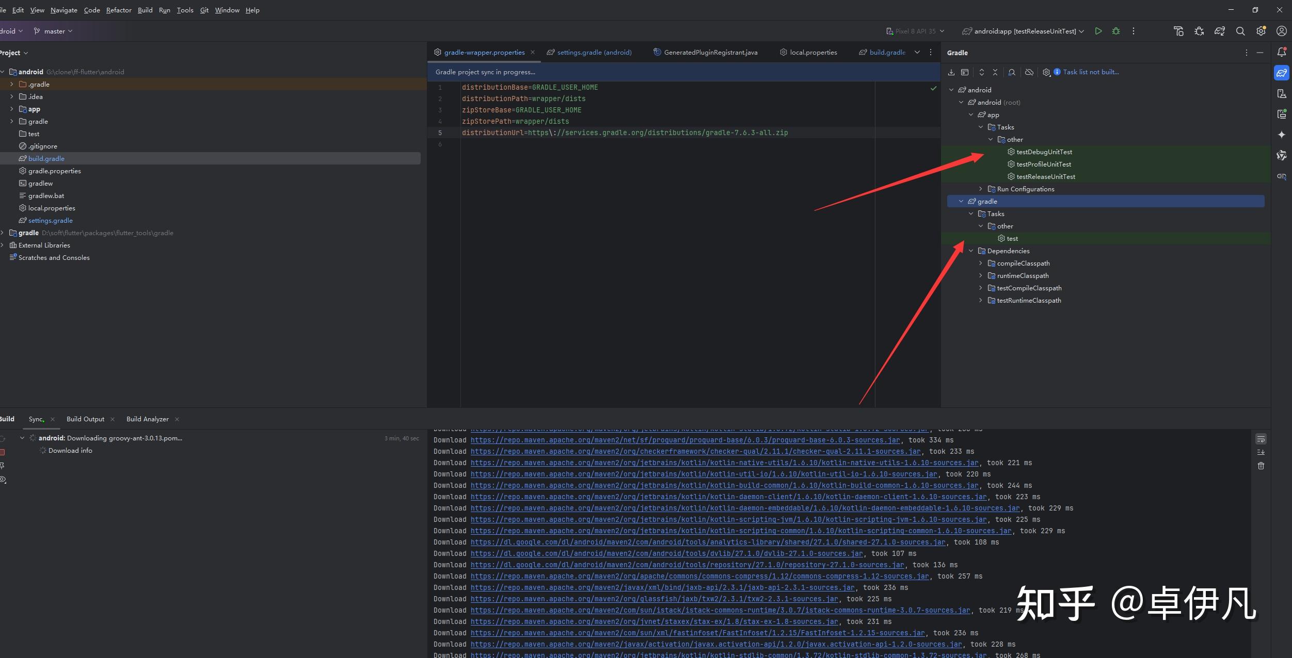Pin the gradle-wrapper.properties tab
Viewport: 1292px width, 658px height.
tap(484, 52)
